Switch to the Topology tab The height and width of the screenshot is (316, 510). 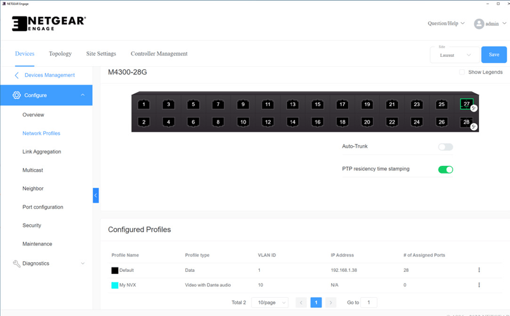[x=60, y=54]
